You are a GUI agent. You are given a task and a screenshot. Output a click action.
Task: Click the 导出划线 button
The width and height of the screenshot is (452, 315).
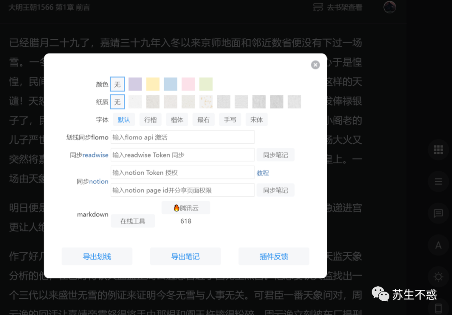[x=97, y=257]
